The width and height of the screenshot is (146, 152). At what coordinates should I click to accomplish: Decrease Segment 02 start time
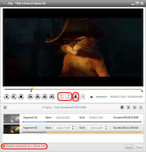point(73,129)
